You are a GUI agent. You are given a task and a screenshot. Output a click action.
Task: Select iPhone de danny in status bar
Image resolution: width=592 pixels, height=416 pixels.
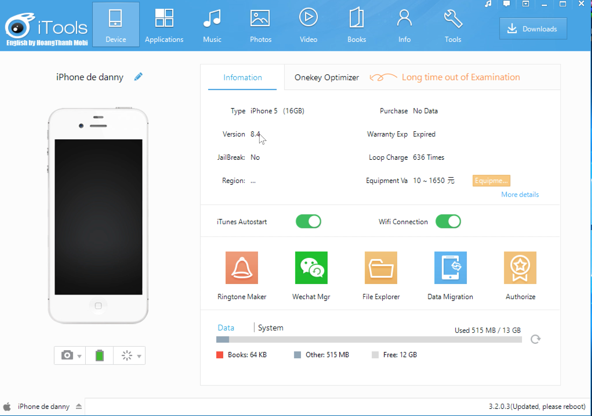point(44,406)
